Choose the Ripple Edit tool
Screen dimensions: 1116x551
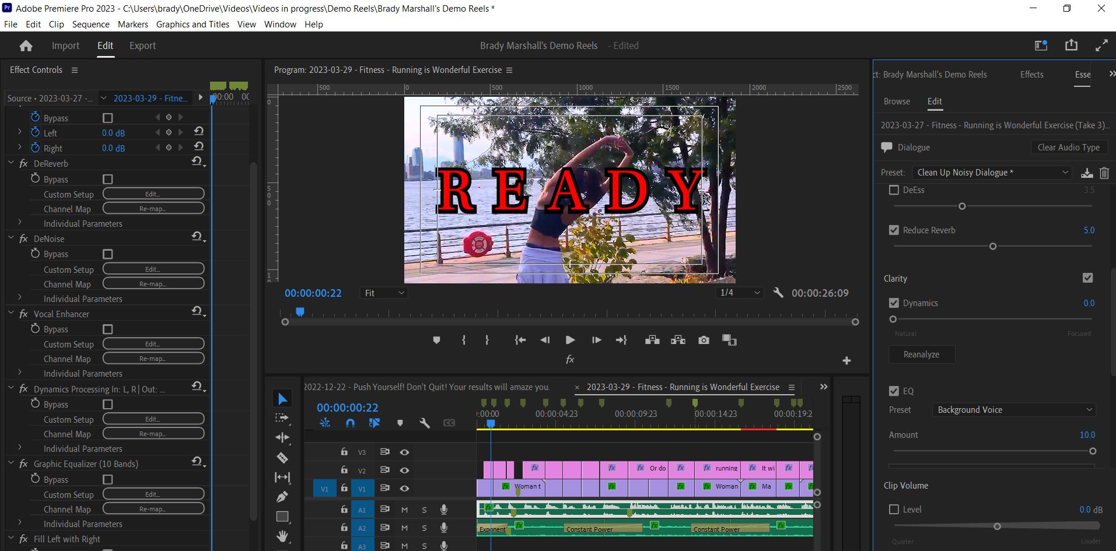(282, 437)
